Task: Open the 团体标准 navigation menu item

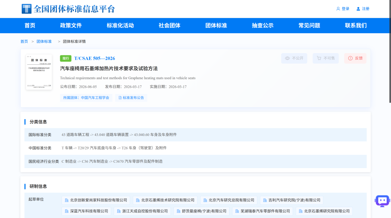Action: [x=216, y=25]
